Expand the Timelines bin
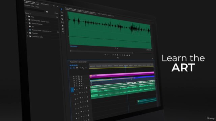The image size is (216, 121). [27, 33]
